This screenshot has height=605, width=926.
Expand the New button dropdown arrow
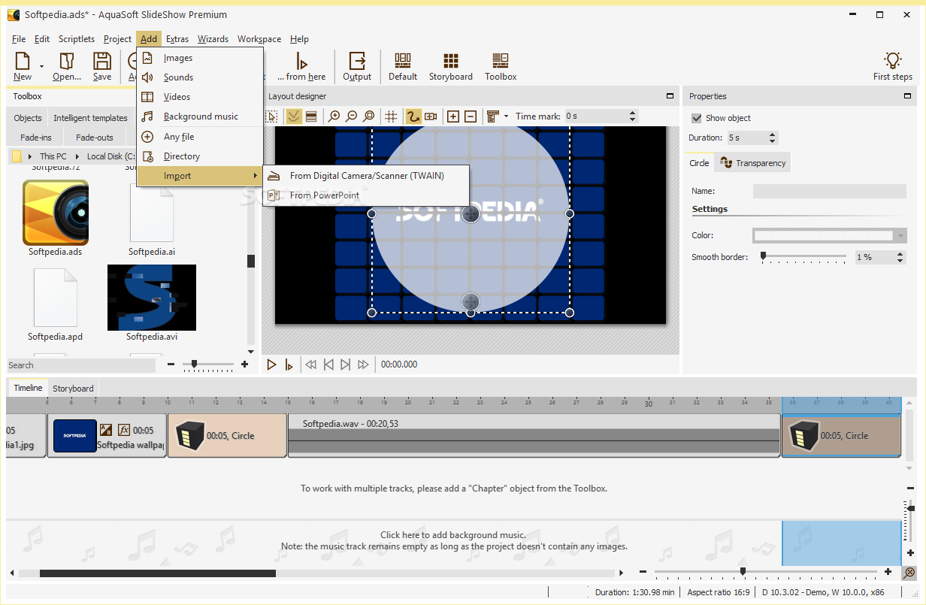click(41, 66)
